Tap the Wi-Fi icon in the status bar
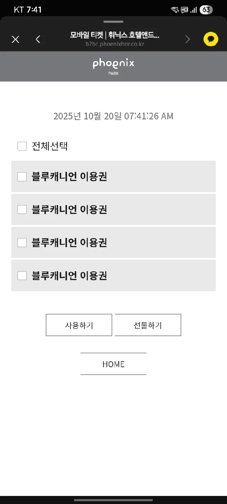Screen dimensions: 227x504 175,10
